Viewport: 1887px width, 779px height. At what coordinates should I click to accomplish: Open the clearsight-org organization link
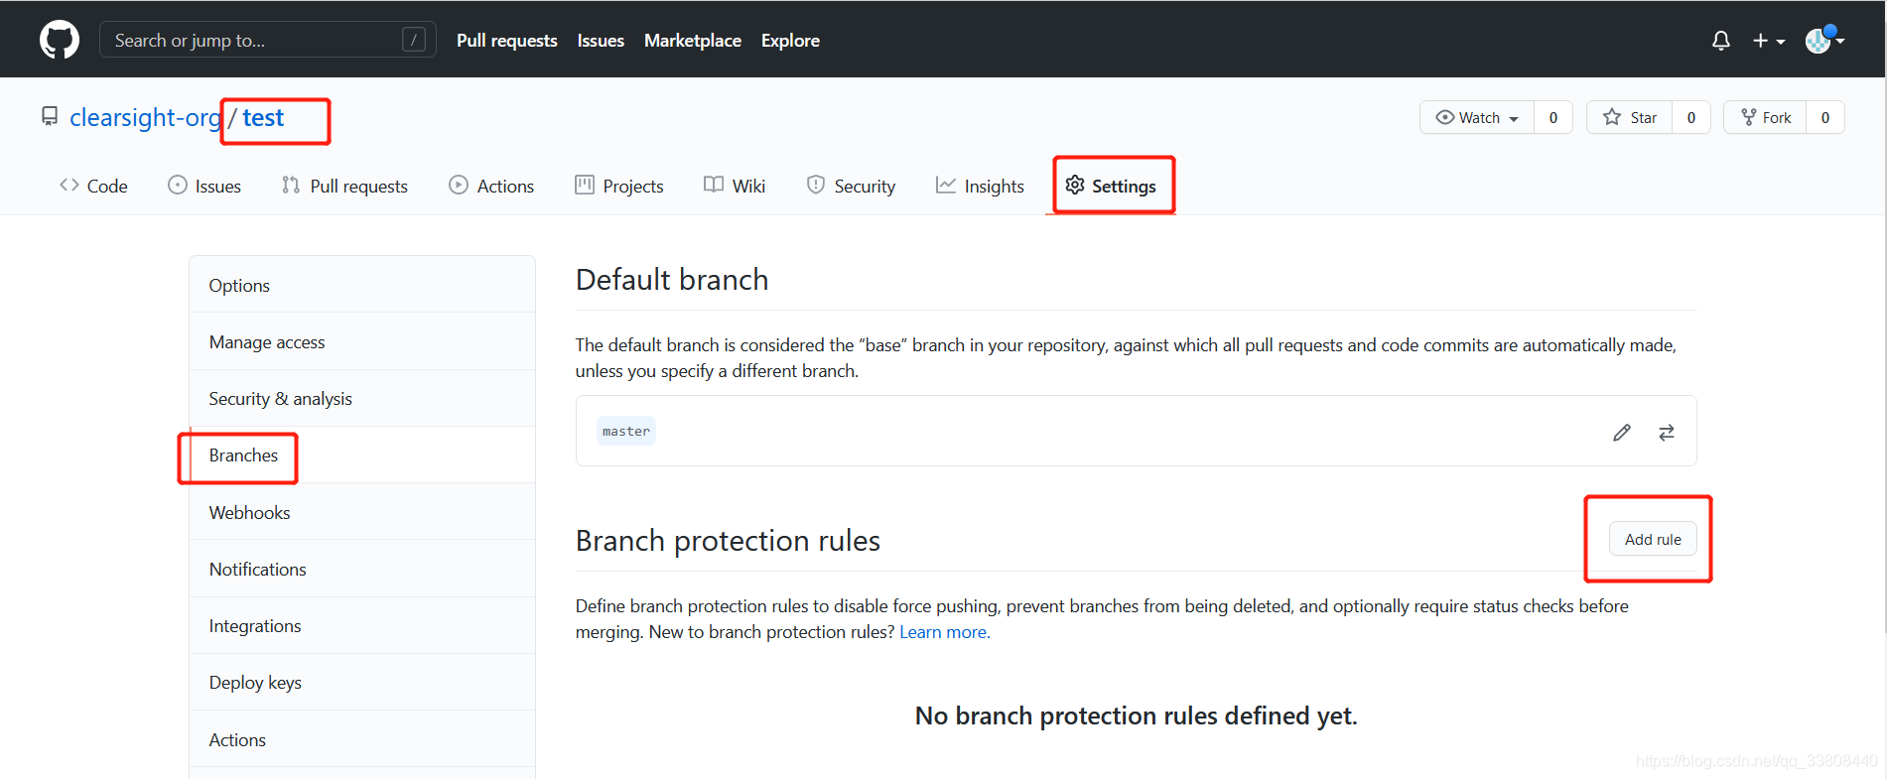(145, 117)
